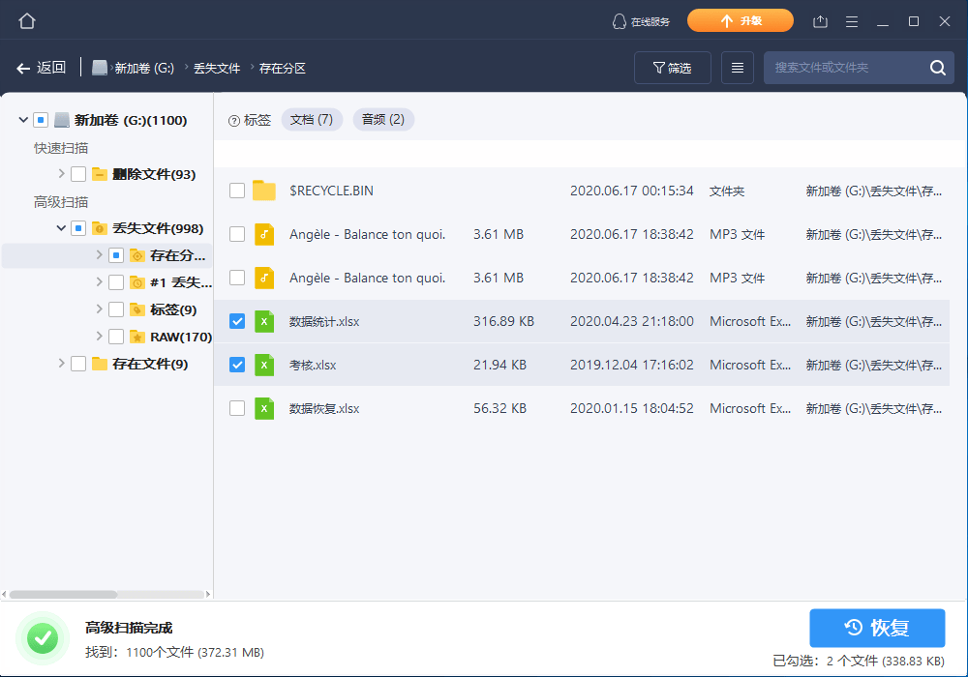Click the 删除文件(93) folder icon

100,174
